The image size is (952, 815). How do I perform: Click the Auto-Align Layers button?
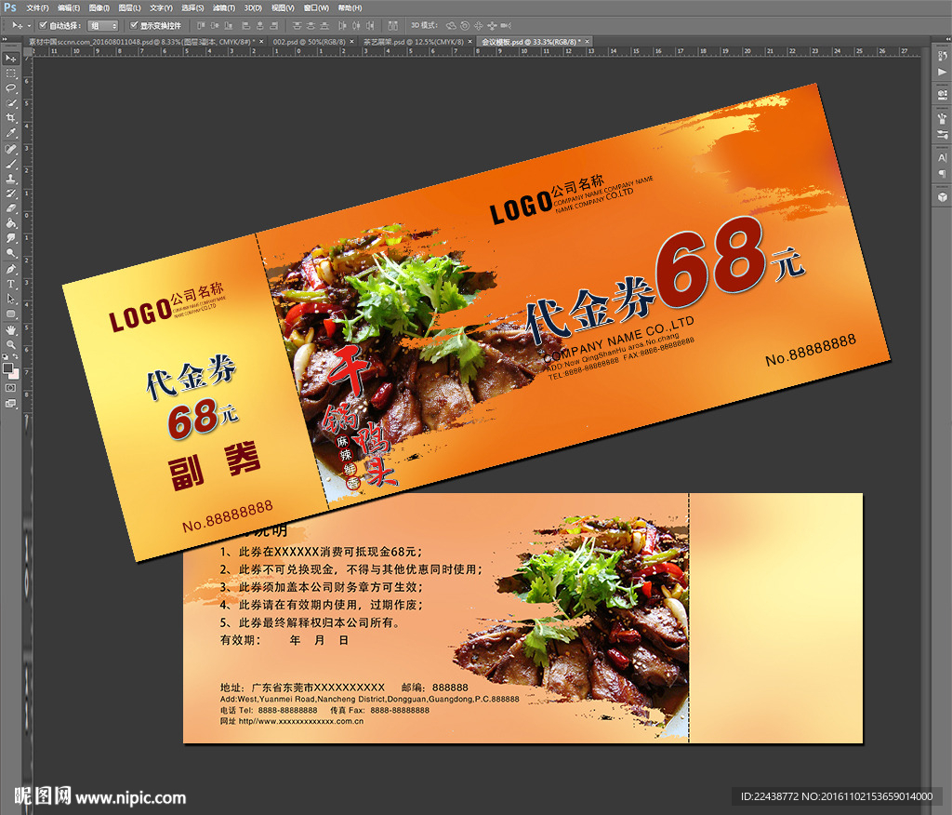tap(393, 25)
